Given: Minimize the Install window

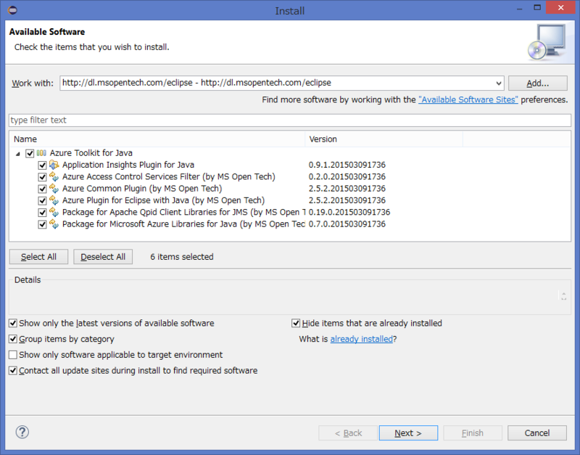Looking at the screenshot, I should (519, 8).
